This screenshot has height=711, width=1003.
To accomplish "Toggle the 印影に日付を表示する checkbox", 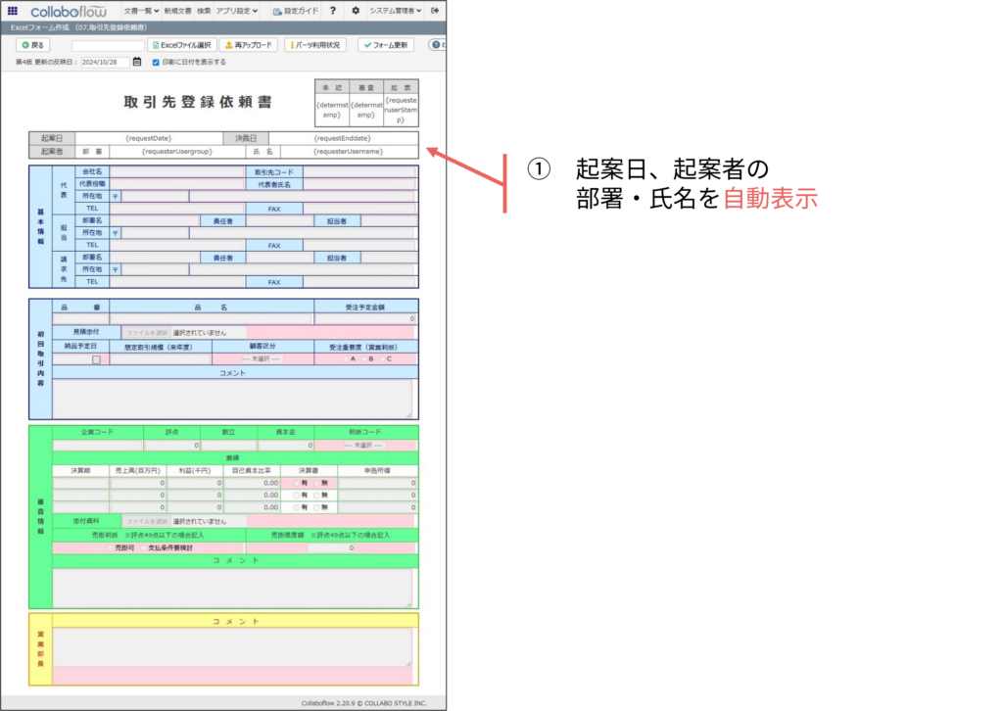I will [155, 62].
